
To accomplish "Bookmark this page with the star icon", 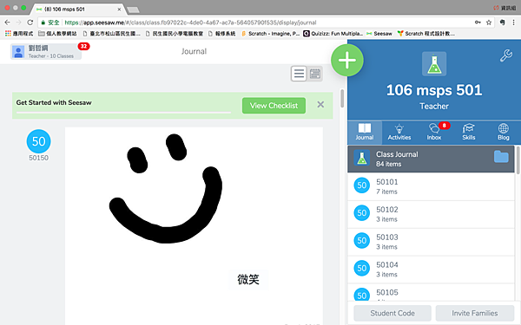I will tap(488, 23).
